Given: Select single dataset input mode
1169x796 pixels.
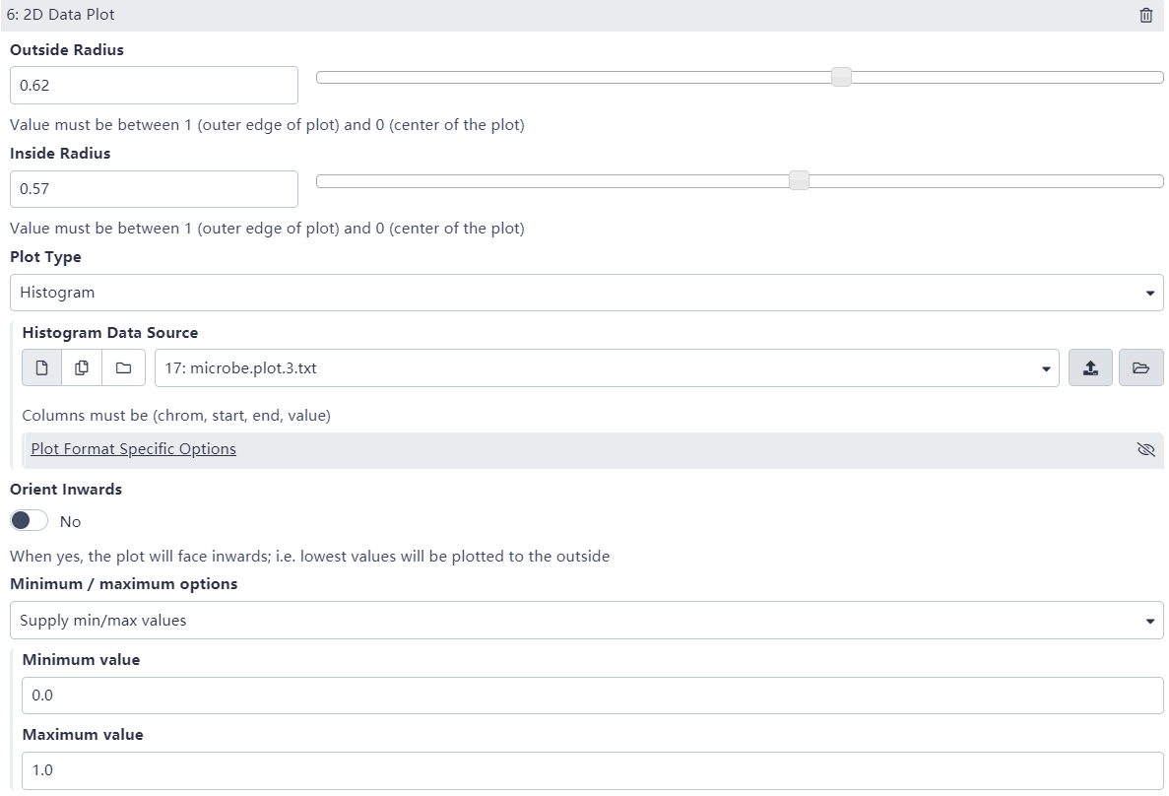Looking at the screenshot, I should coord(42,367).
